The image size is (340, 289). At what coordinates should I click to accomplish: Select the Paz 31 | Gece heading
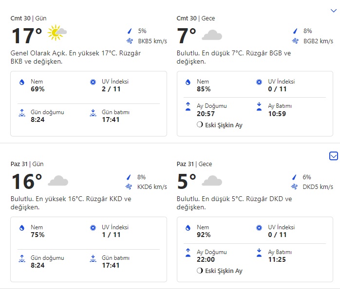195,164
